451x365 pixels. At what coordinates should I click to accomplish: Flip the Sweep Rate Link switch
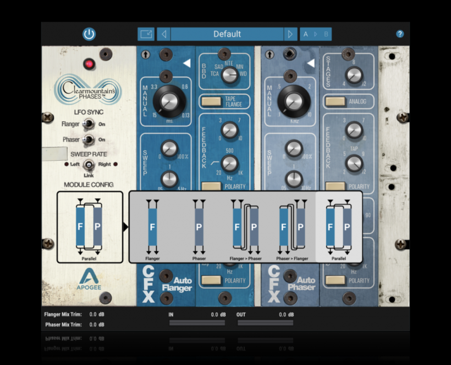pos(88,165)
